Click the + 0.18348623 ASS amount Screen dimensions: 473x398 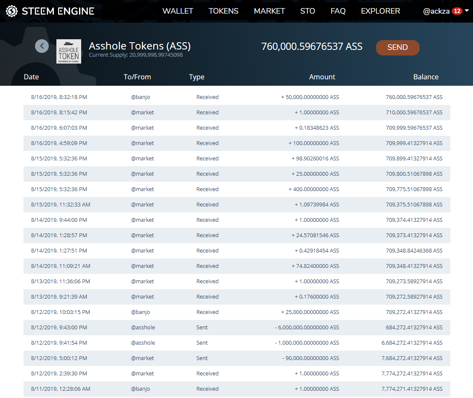pos(317,128)
